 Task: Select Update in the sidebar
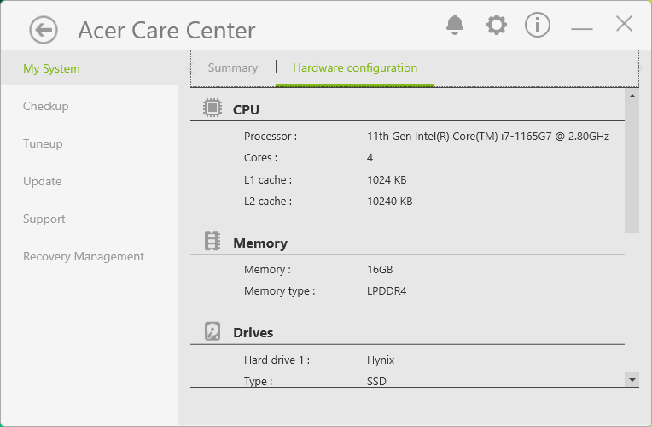[43, 181]
